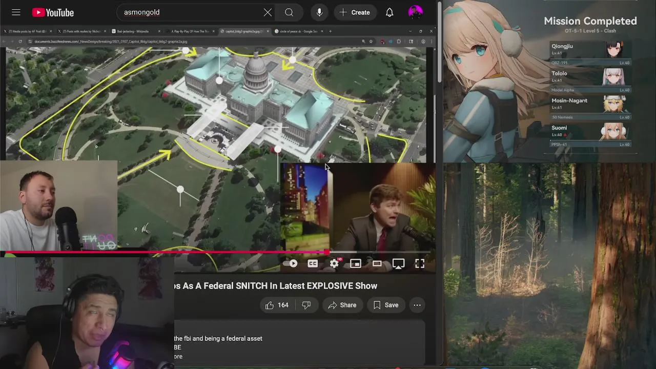Share this video

342,305
